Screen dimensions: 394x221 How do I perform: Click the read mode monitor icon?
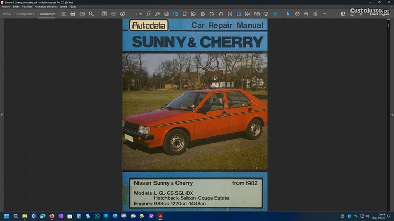click(x=266, y=14)
